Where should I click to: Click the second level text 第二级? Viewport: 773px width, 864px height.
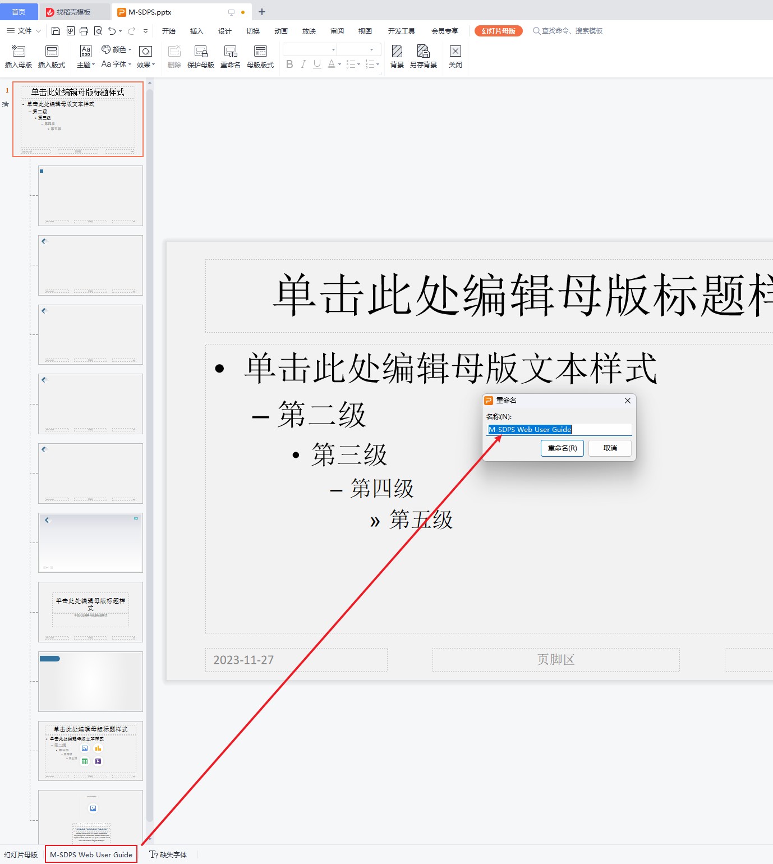click(x=321, y=415)
